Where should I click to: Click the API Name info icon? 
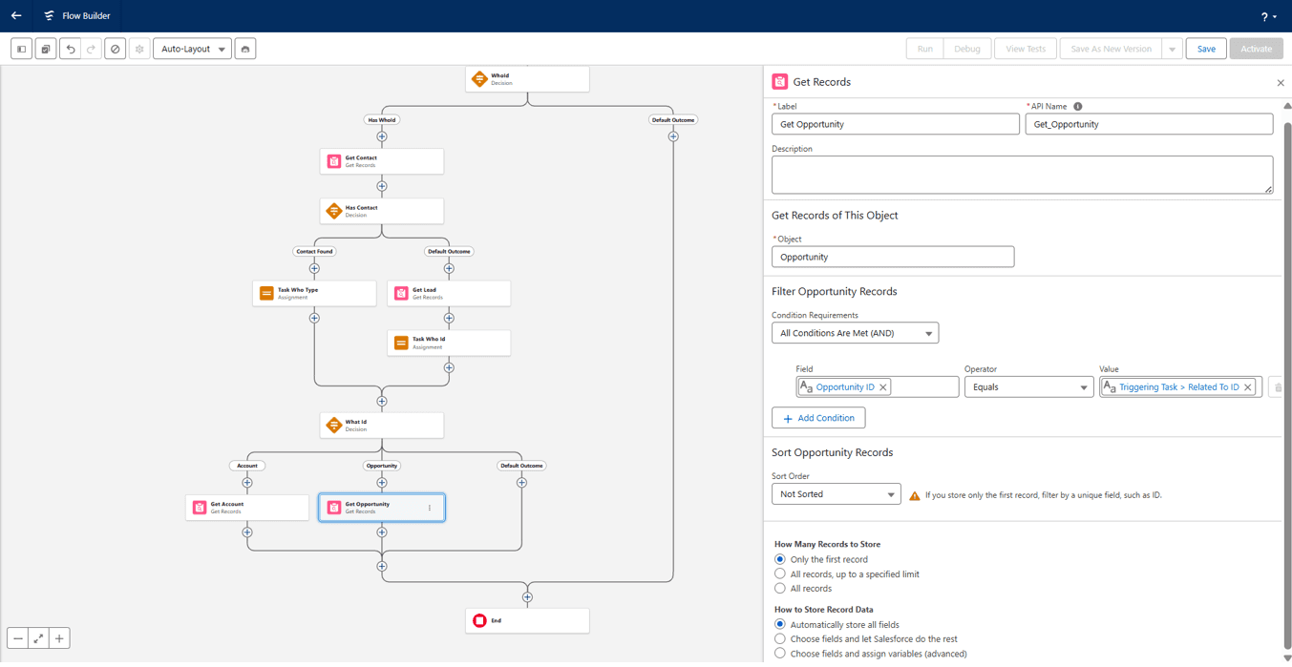click(1078, 107)
